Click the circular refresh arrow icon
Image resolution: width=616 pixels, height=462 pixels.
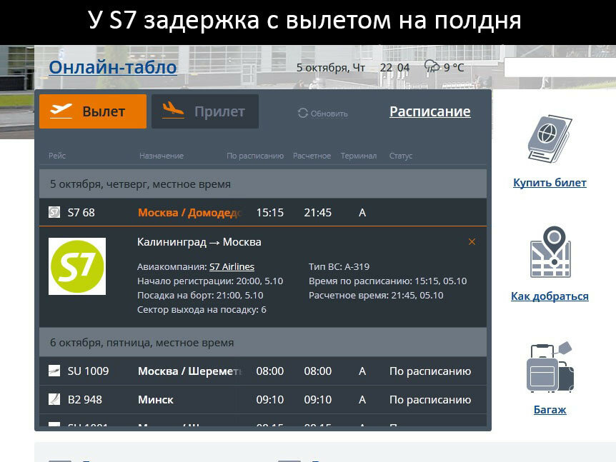(x=302, y=113)
